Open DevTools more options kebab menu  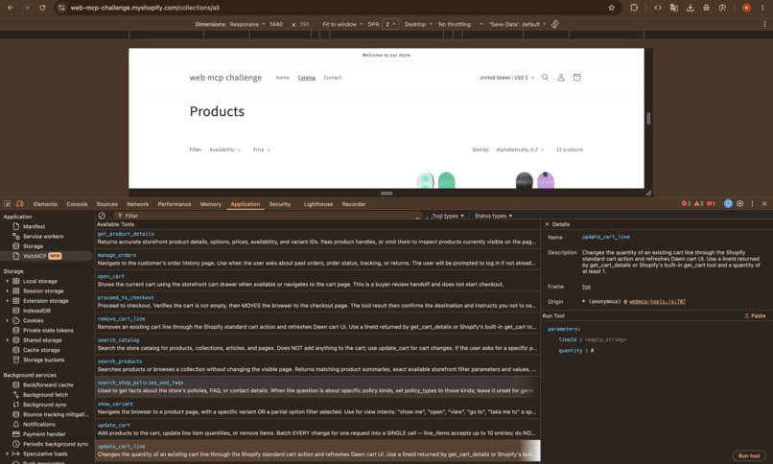(752, 204)
